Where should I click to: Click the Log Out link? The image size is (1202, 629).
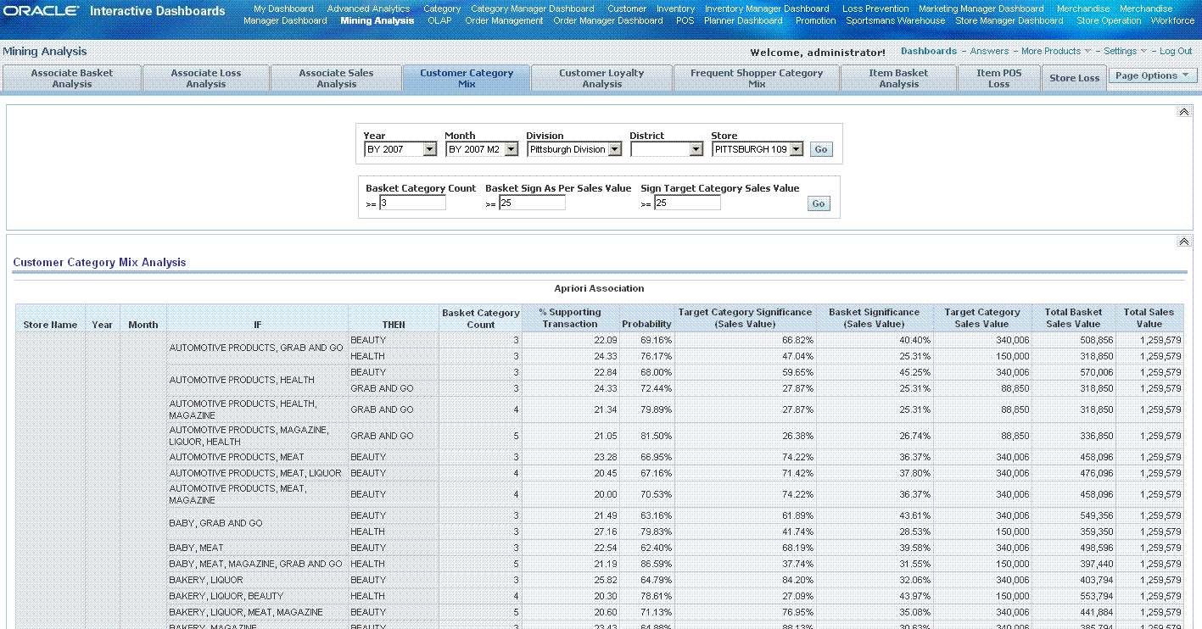pyautogui.click(x=1176, y=51)
